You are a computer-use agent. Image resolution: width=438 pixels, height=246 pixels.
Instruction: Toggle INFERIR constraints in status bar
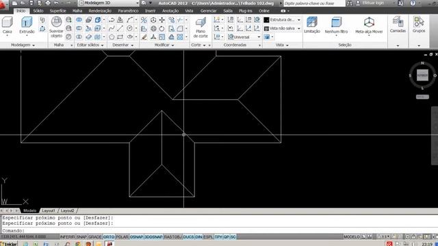[x=67, y=237]
